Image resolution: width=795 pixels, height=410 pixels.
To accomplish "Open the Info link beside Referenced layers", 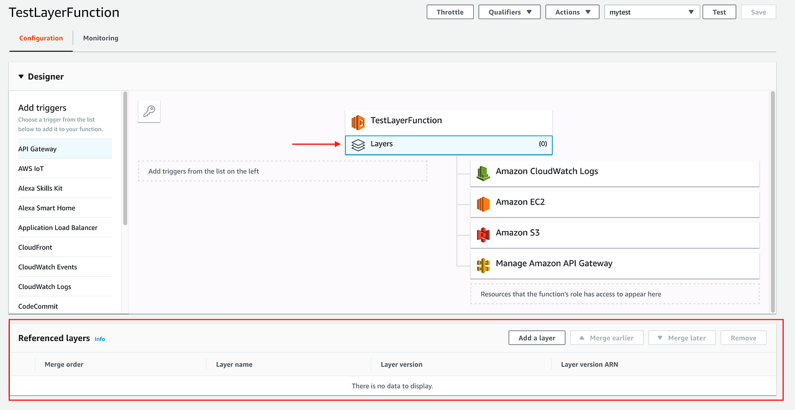I will click(x=99, y=339).
